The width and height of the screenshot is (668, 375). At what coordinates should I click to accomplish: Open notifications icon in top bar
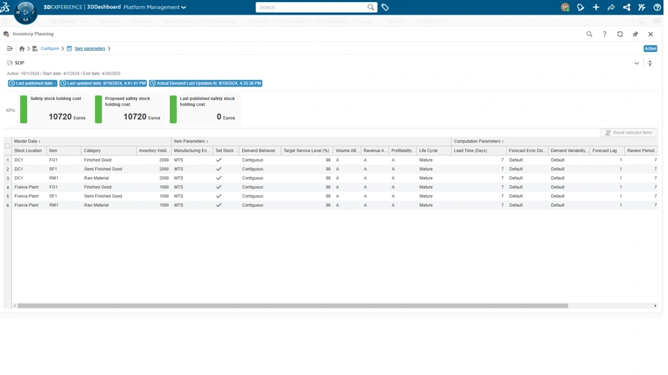pyautogui.click(x=580, y=7)
